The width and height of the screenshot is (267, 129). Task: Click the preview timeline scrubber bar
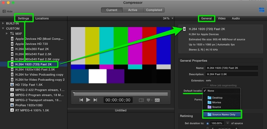(120, 94)
